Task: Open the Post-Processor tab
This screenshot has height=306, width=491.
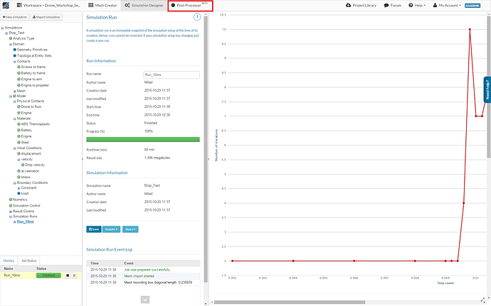Action: point(190,6)
